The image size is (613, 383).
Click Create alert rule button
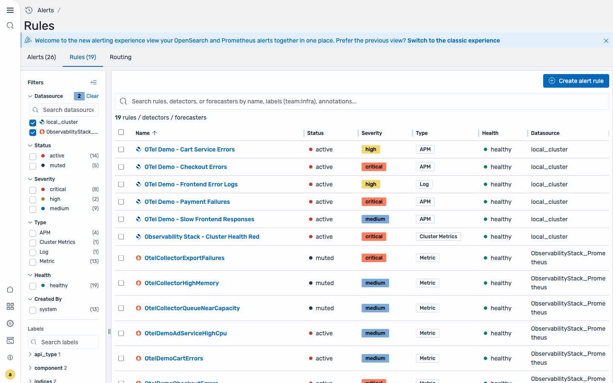[576, 81]
